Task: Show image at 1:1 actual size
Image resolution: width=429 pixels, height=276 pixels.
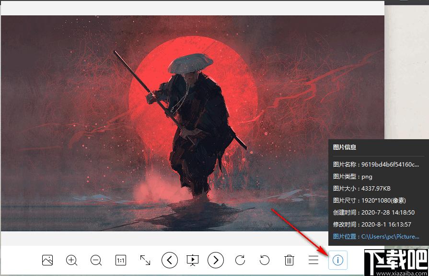Action: [x=121, y=260]
